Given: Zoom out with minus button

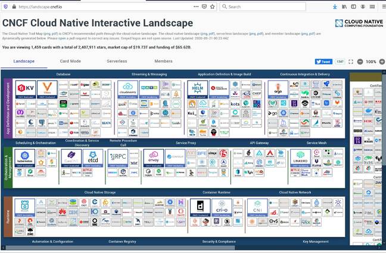Looking at the screenshot, I should coord(360,61).
